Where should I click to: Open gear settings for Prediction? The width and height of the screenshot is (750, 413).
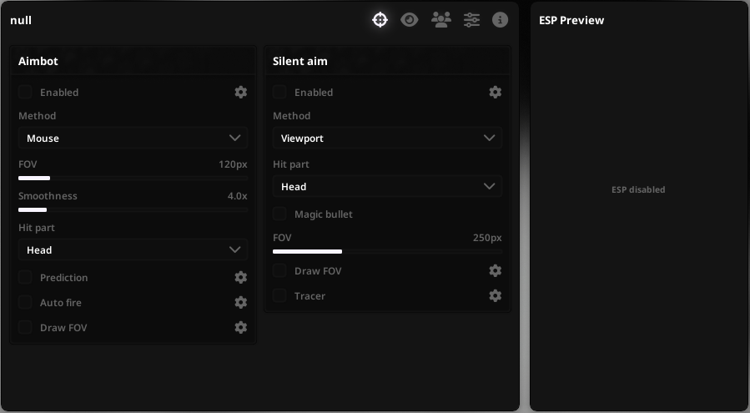point(240,277)
